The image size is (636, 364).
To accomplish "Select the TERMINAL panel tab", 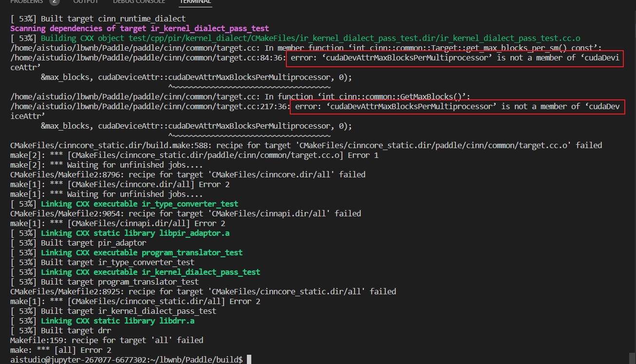I will [x=195, y=2].
